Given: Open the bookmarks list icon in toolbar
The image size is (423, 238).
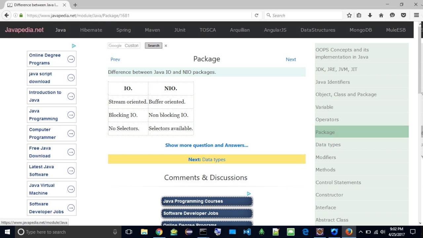Looking at the screenshot, I should [359, 15].
